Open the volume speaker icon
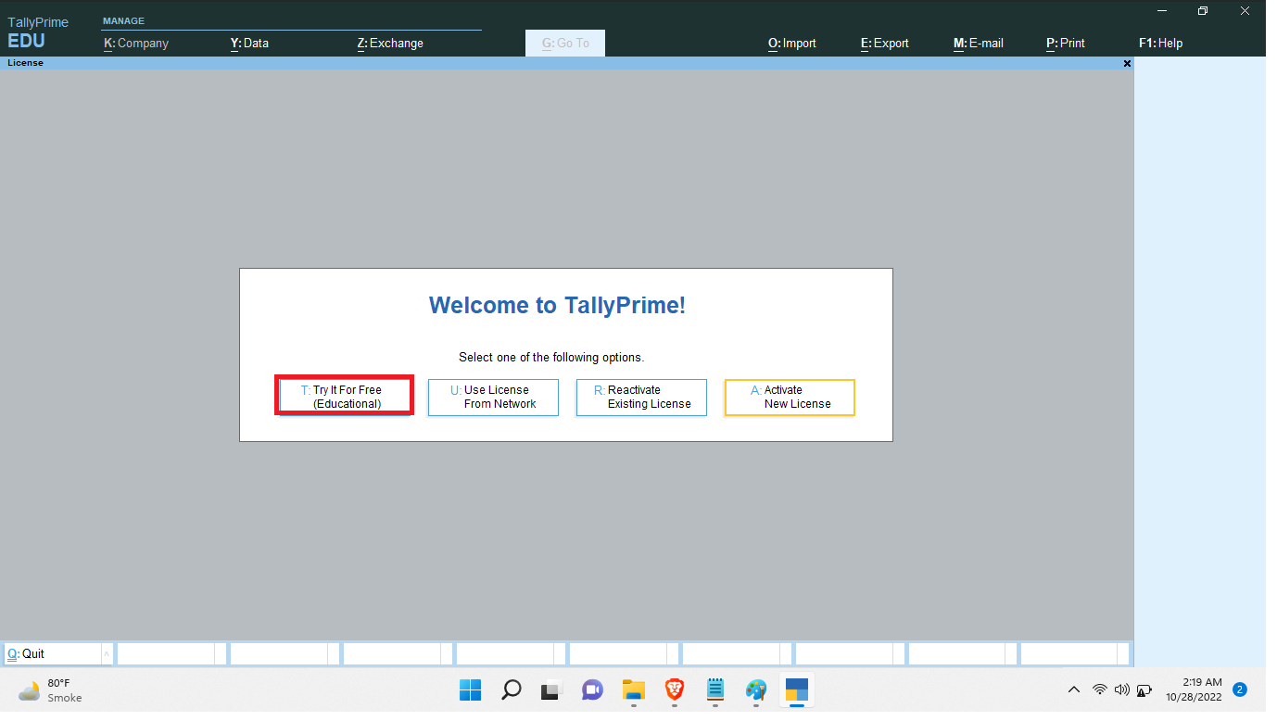The image size is (1277, 721). 1122,689
